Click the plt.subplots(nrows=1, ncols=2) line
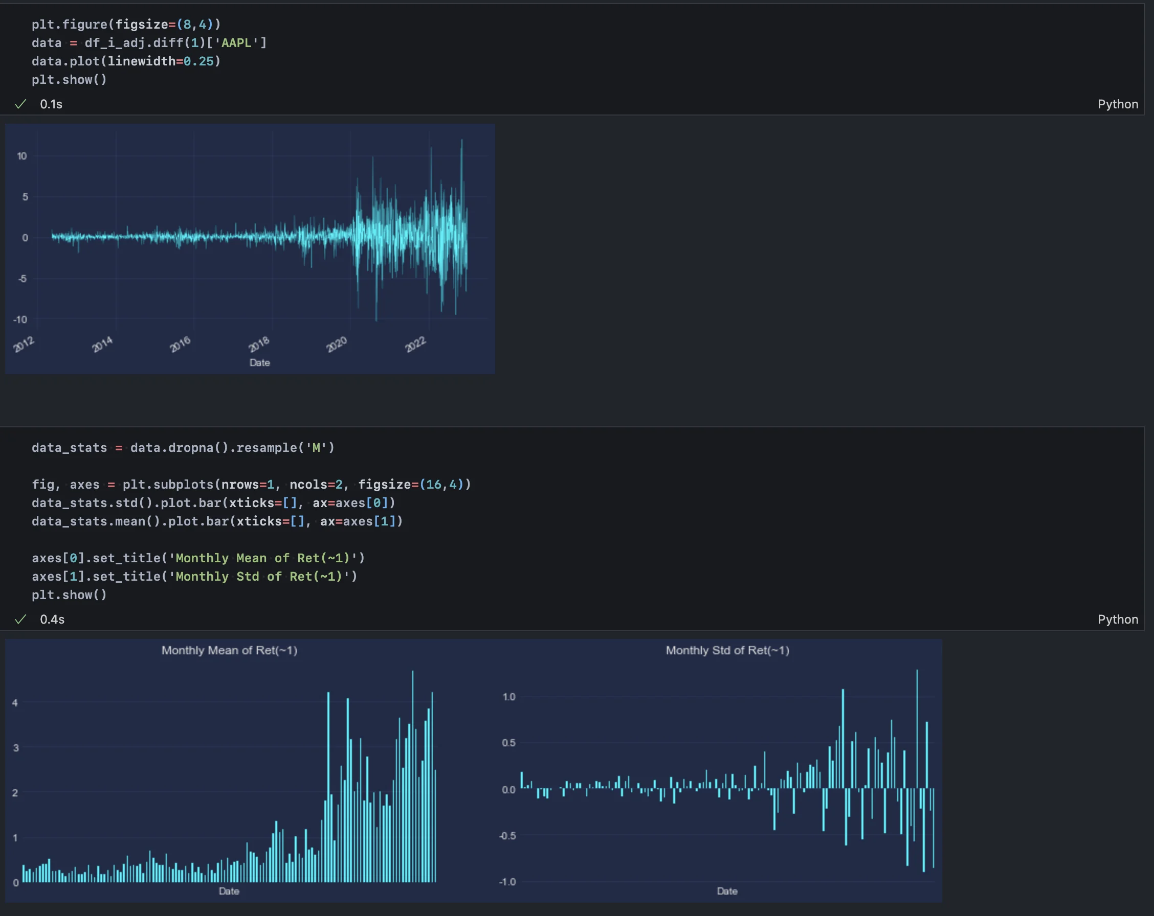 (251, 485)
